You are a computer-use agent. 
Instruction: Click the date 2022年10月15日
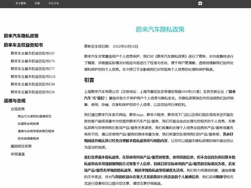[125, 47]
